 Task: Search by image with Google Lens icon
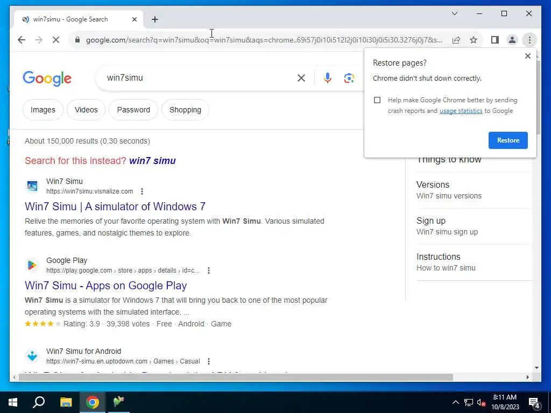(x=349, y=78)
